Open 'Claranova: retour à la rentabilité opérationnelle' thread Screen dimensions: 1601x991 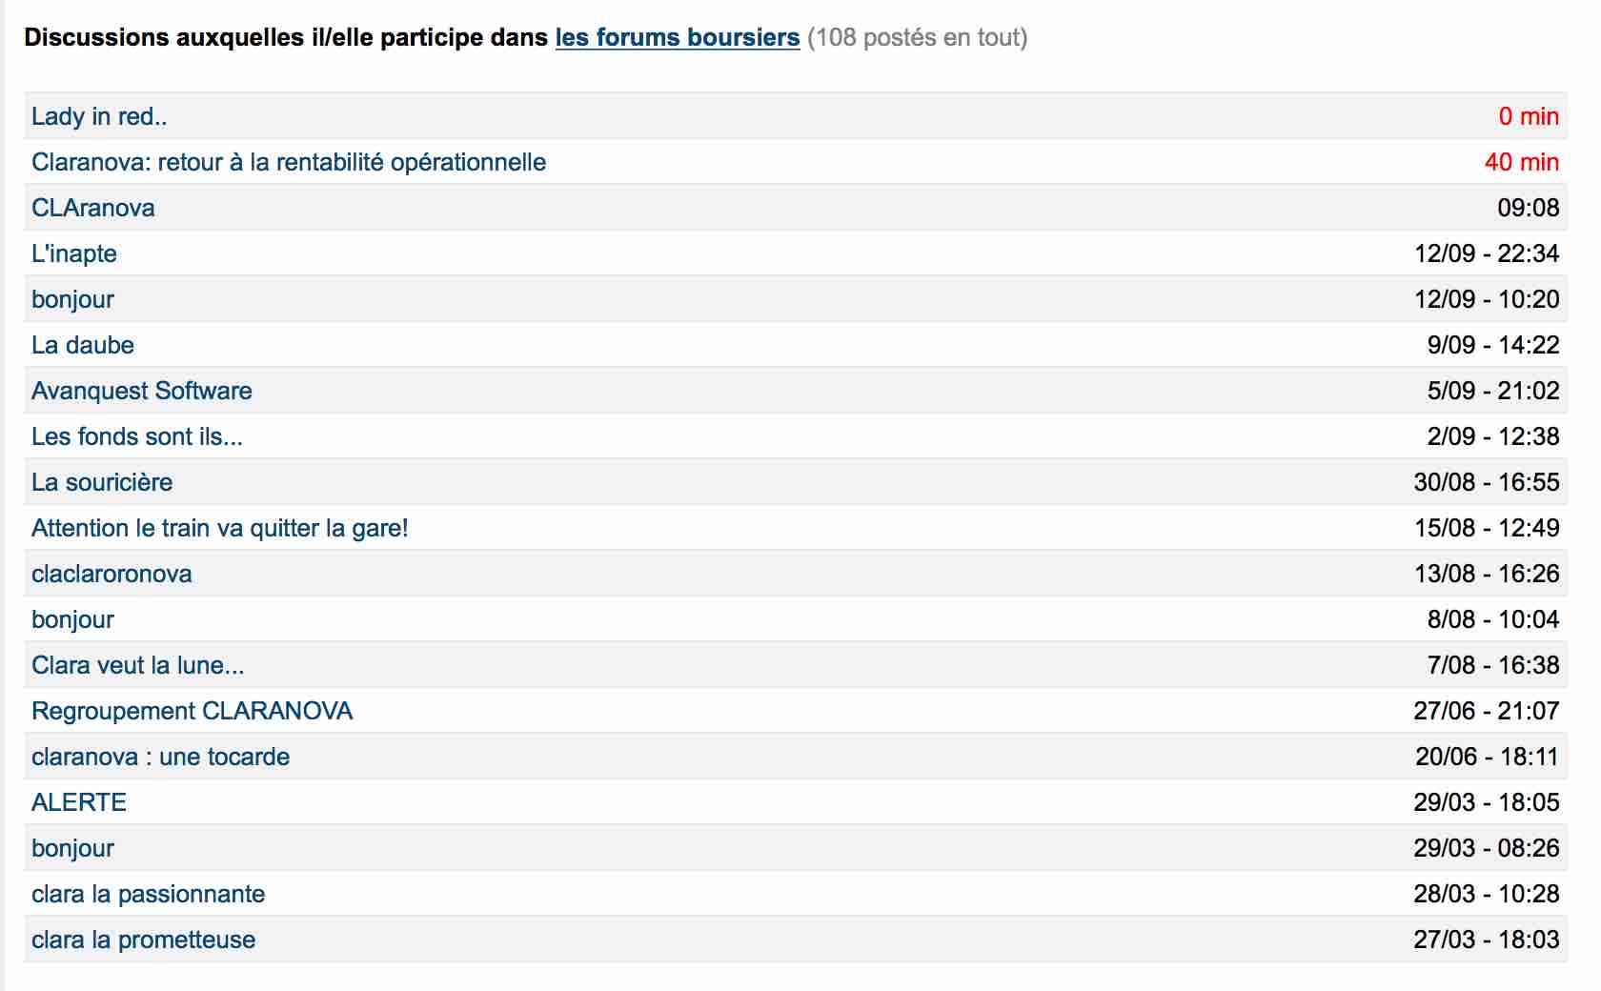[x=289, y=162]
